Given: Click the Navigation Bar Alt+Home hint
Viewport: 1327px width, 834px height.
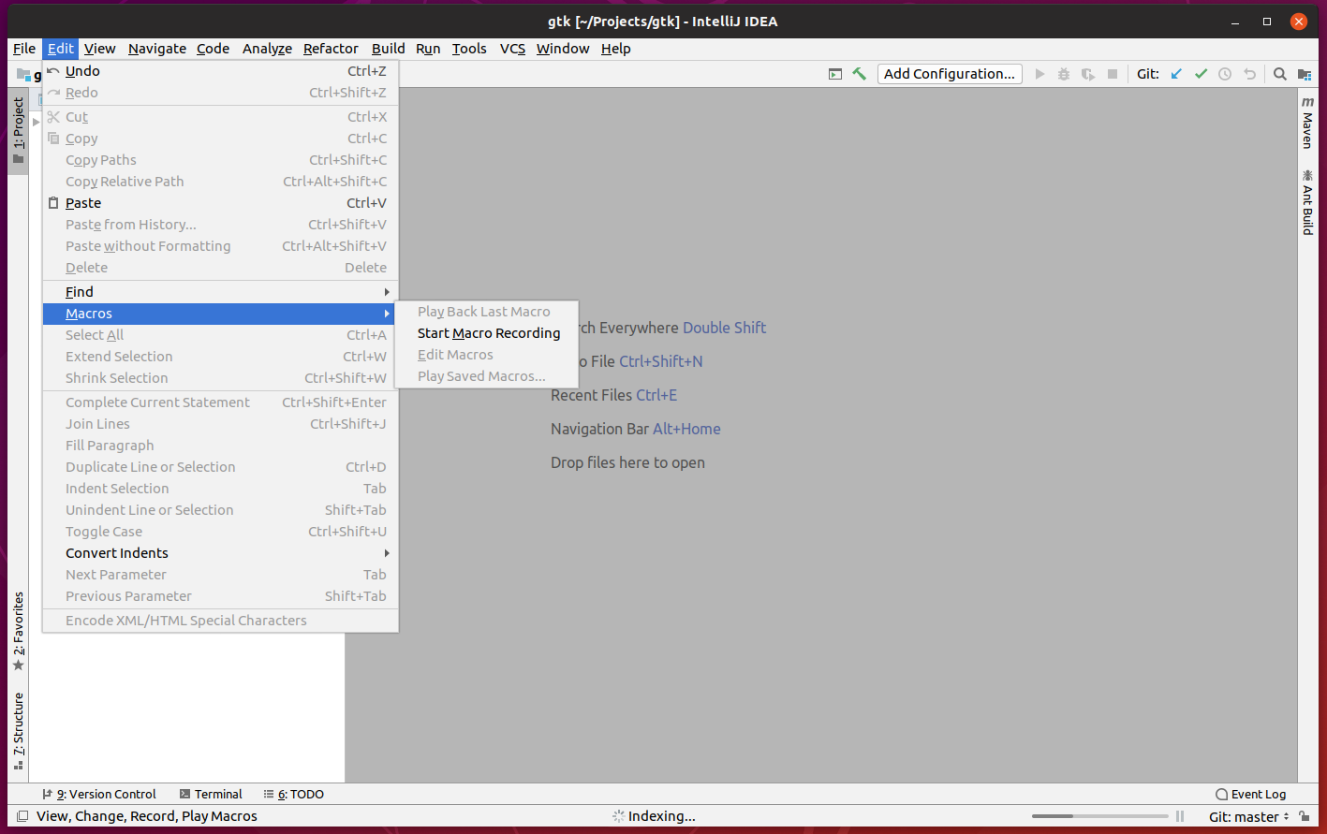Looking at the screenshot, I should pos(636,429).
